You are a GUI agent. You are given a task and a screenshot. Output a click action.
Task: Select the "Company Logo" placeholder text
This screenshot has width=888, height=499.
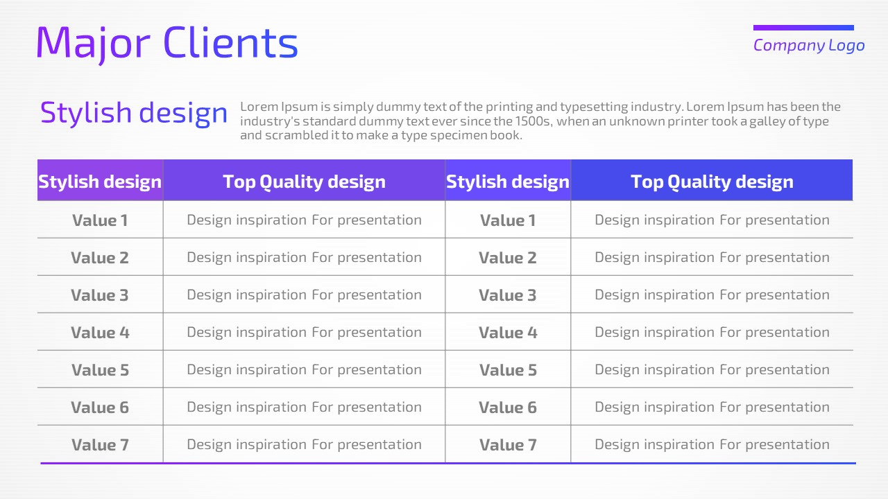pyautogui.click(x=809, y=46)
